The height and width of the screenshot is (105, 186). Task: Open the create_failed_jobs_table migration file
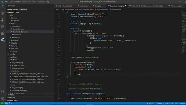30,76
